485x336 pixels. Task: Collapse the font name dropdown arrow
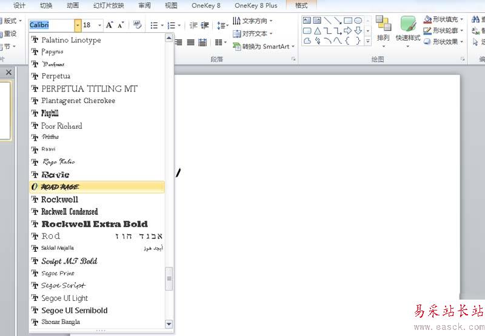tap(78, 25)
